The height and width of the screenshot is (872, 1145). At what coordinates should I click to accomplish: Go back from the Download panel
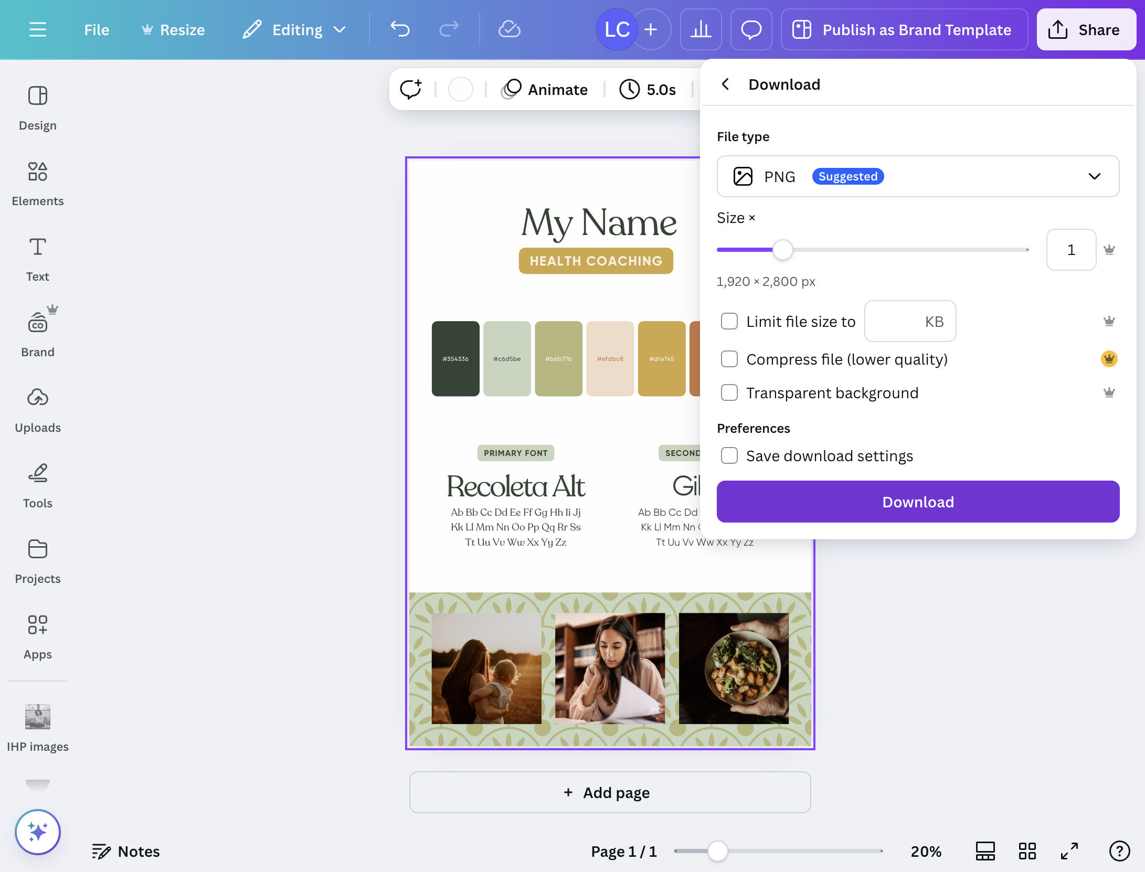pyautogui.click(x=725, y=84)
